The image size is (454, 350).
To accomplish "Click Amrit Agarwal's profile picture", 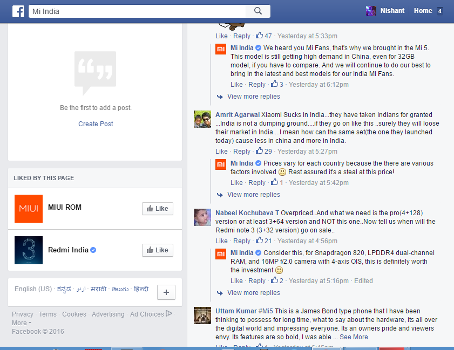I will (x=202, y=119).
